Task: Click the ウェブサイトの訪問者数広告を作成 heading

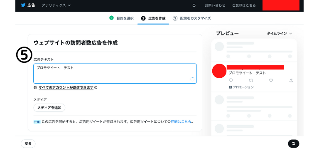Action: tap(76, 43)
